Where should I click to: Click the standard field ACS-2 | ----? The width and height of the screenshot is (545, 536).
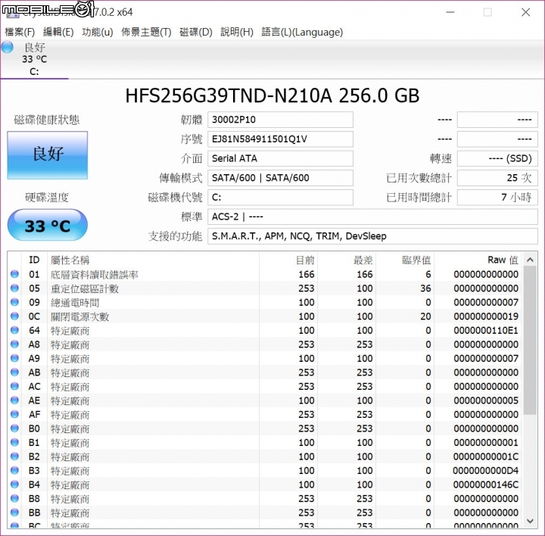click(x=372, y=217)
